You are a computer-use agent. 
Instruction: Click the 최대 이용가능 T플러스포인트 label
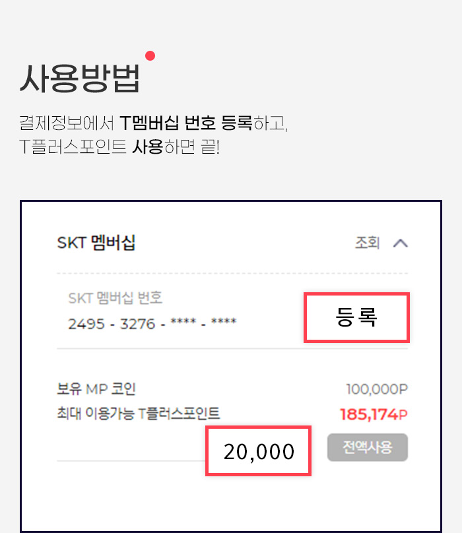click(139, 414)
